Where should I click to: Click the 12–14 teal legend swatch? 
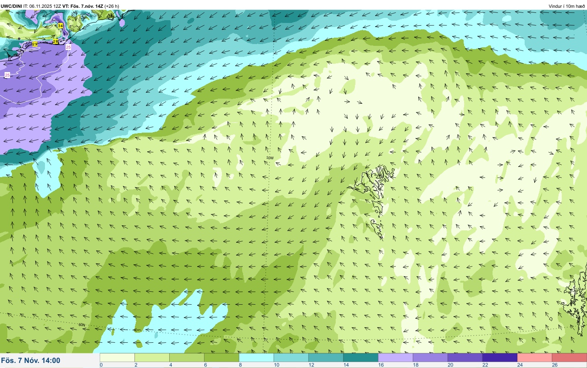(326, 357)
